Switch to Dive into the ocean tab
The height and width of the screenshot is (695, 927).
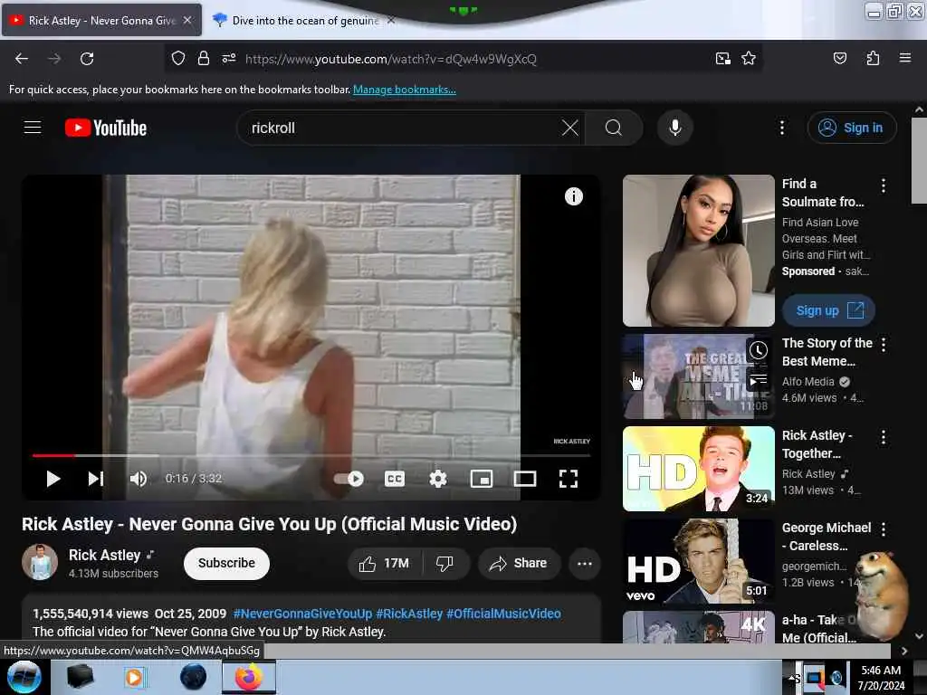coord(304,20)
